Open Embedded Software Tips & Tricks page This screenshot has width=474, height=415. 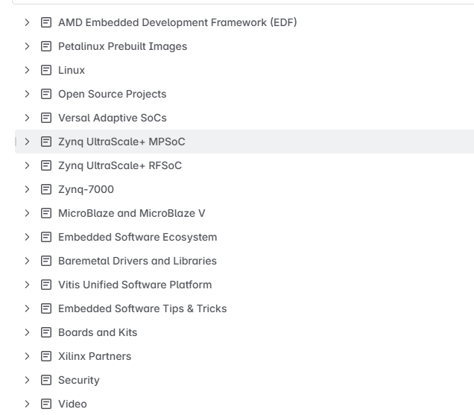[142, 308]
